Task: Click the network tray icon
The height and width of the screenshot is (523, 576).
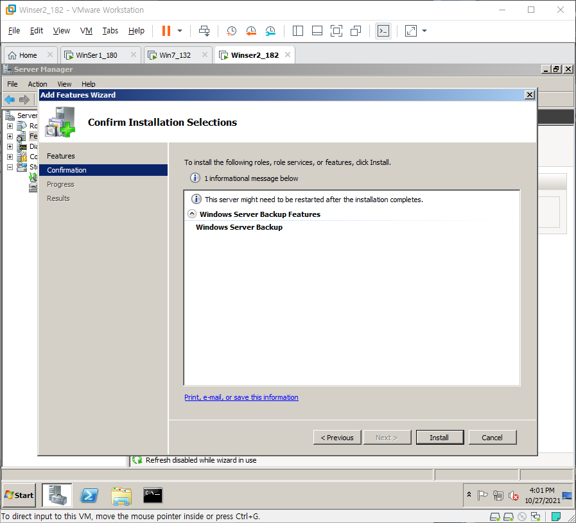Action: click(498, 495)
